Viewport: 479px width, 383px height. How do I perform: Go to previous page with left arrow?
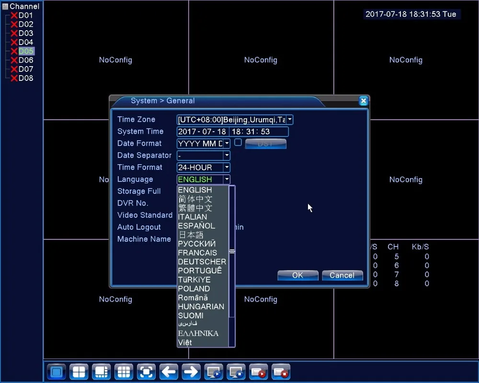tap(169, 372)
